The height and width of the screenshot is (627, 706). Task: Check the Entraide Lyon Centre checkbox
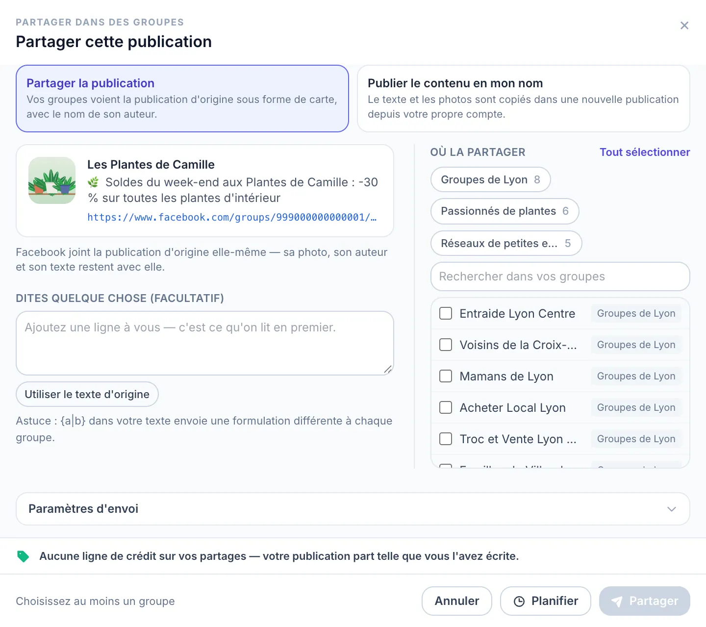pos(446,313)
